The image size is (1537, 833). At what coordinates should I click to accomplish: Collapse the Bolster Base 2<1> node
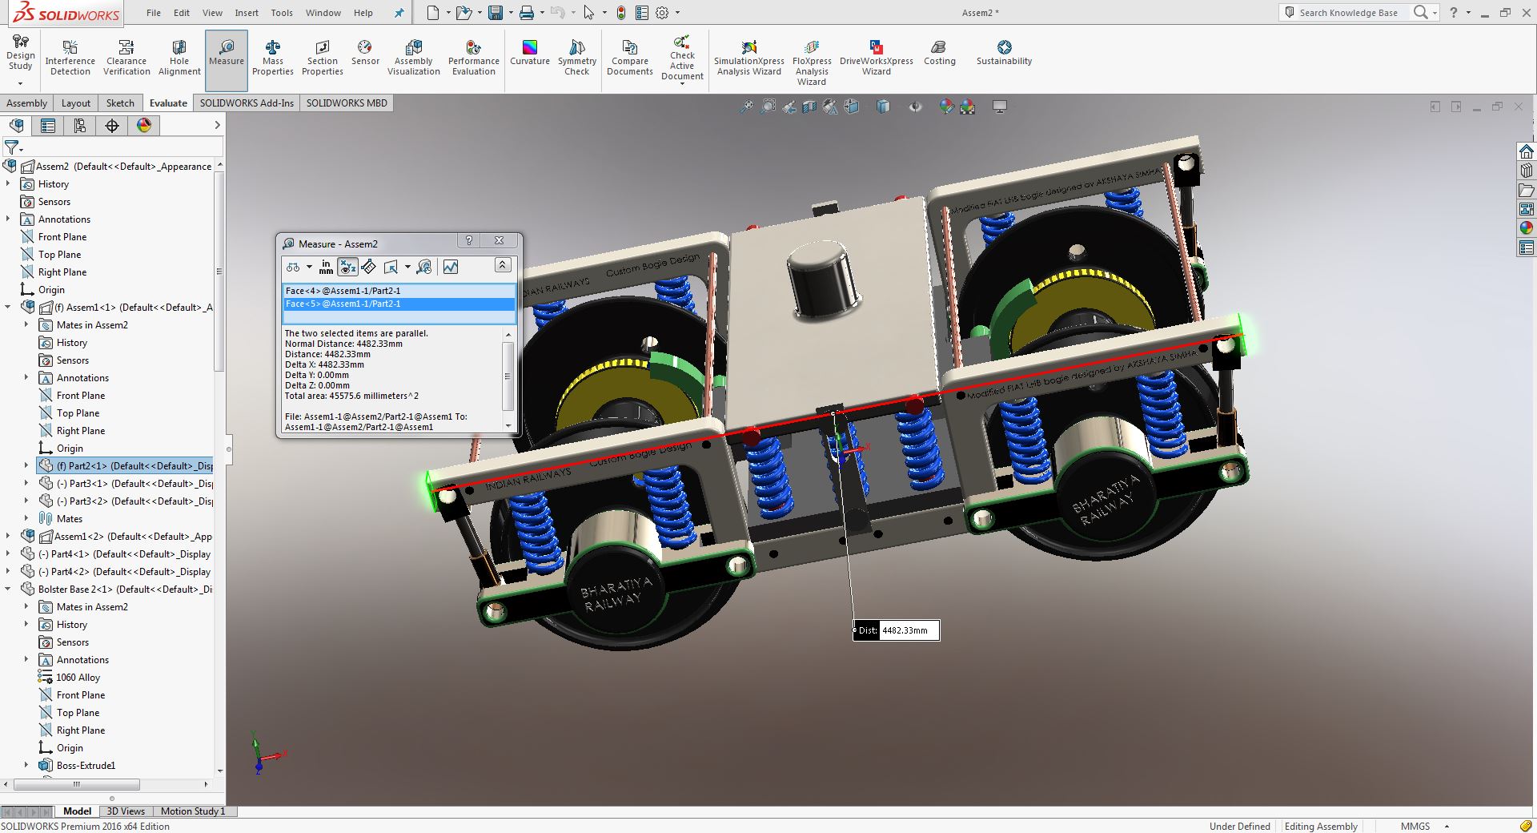pyautogui.click(x=8, y=589)
